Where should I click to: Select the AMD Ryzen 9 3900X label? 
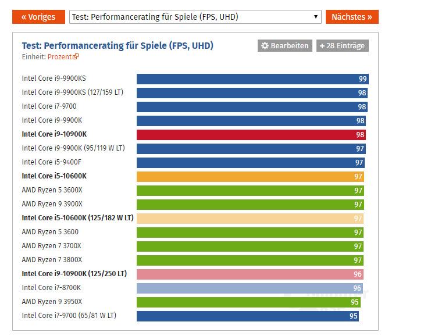52,204
